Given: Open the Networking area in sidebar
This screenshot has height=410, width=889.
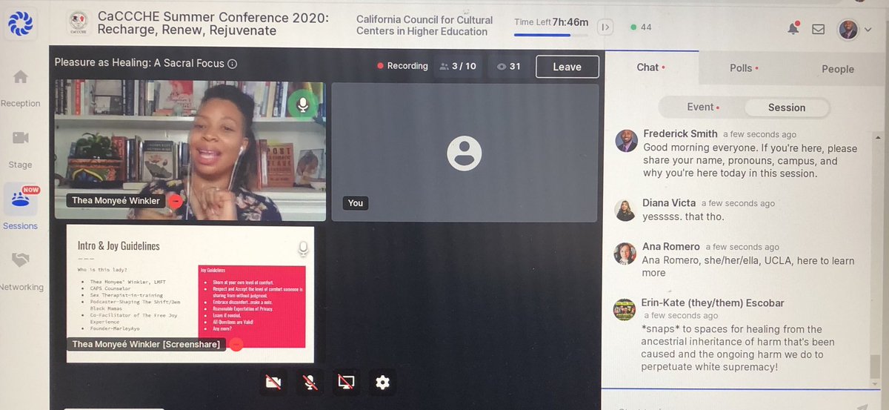Looking at the screenshot, I should [x=21, y=271].
